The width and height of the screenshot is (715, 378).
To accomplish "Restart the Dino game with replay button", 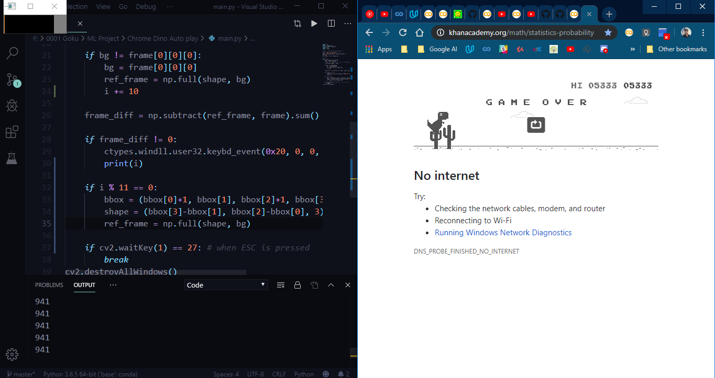I will pos(536,125).
